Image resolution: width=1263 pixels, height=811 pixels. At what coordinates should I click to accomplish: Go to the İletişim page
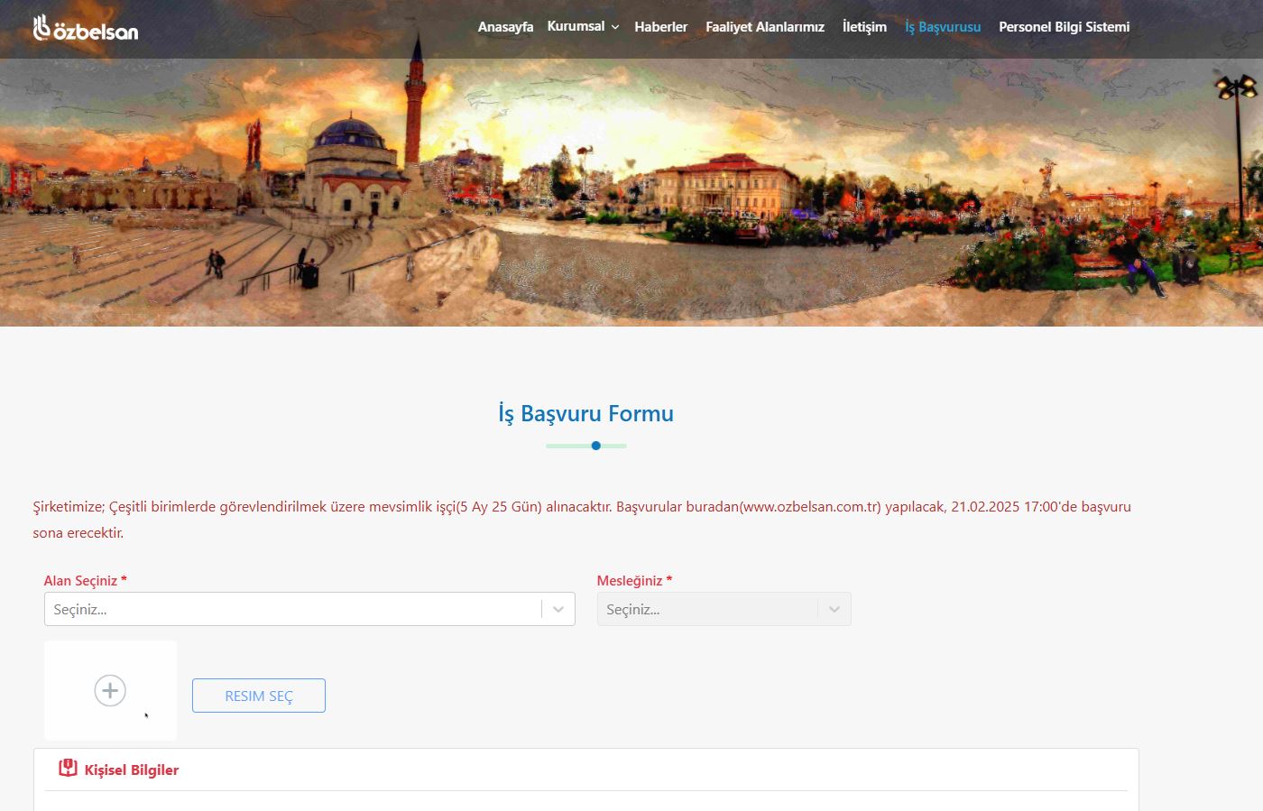864,27
